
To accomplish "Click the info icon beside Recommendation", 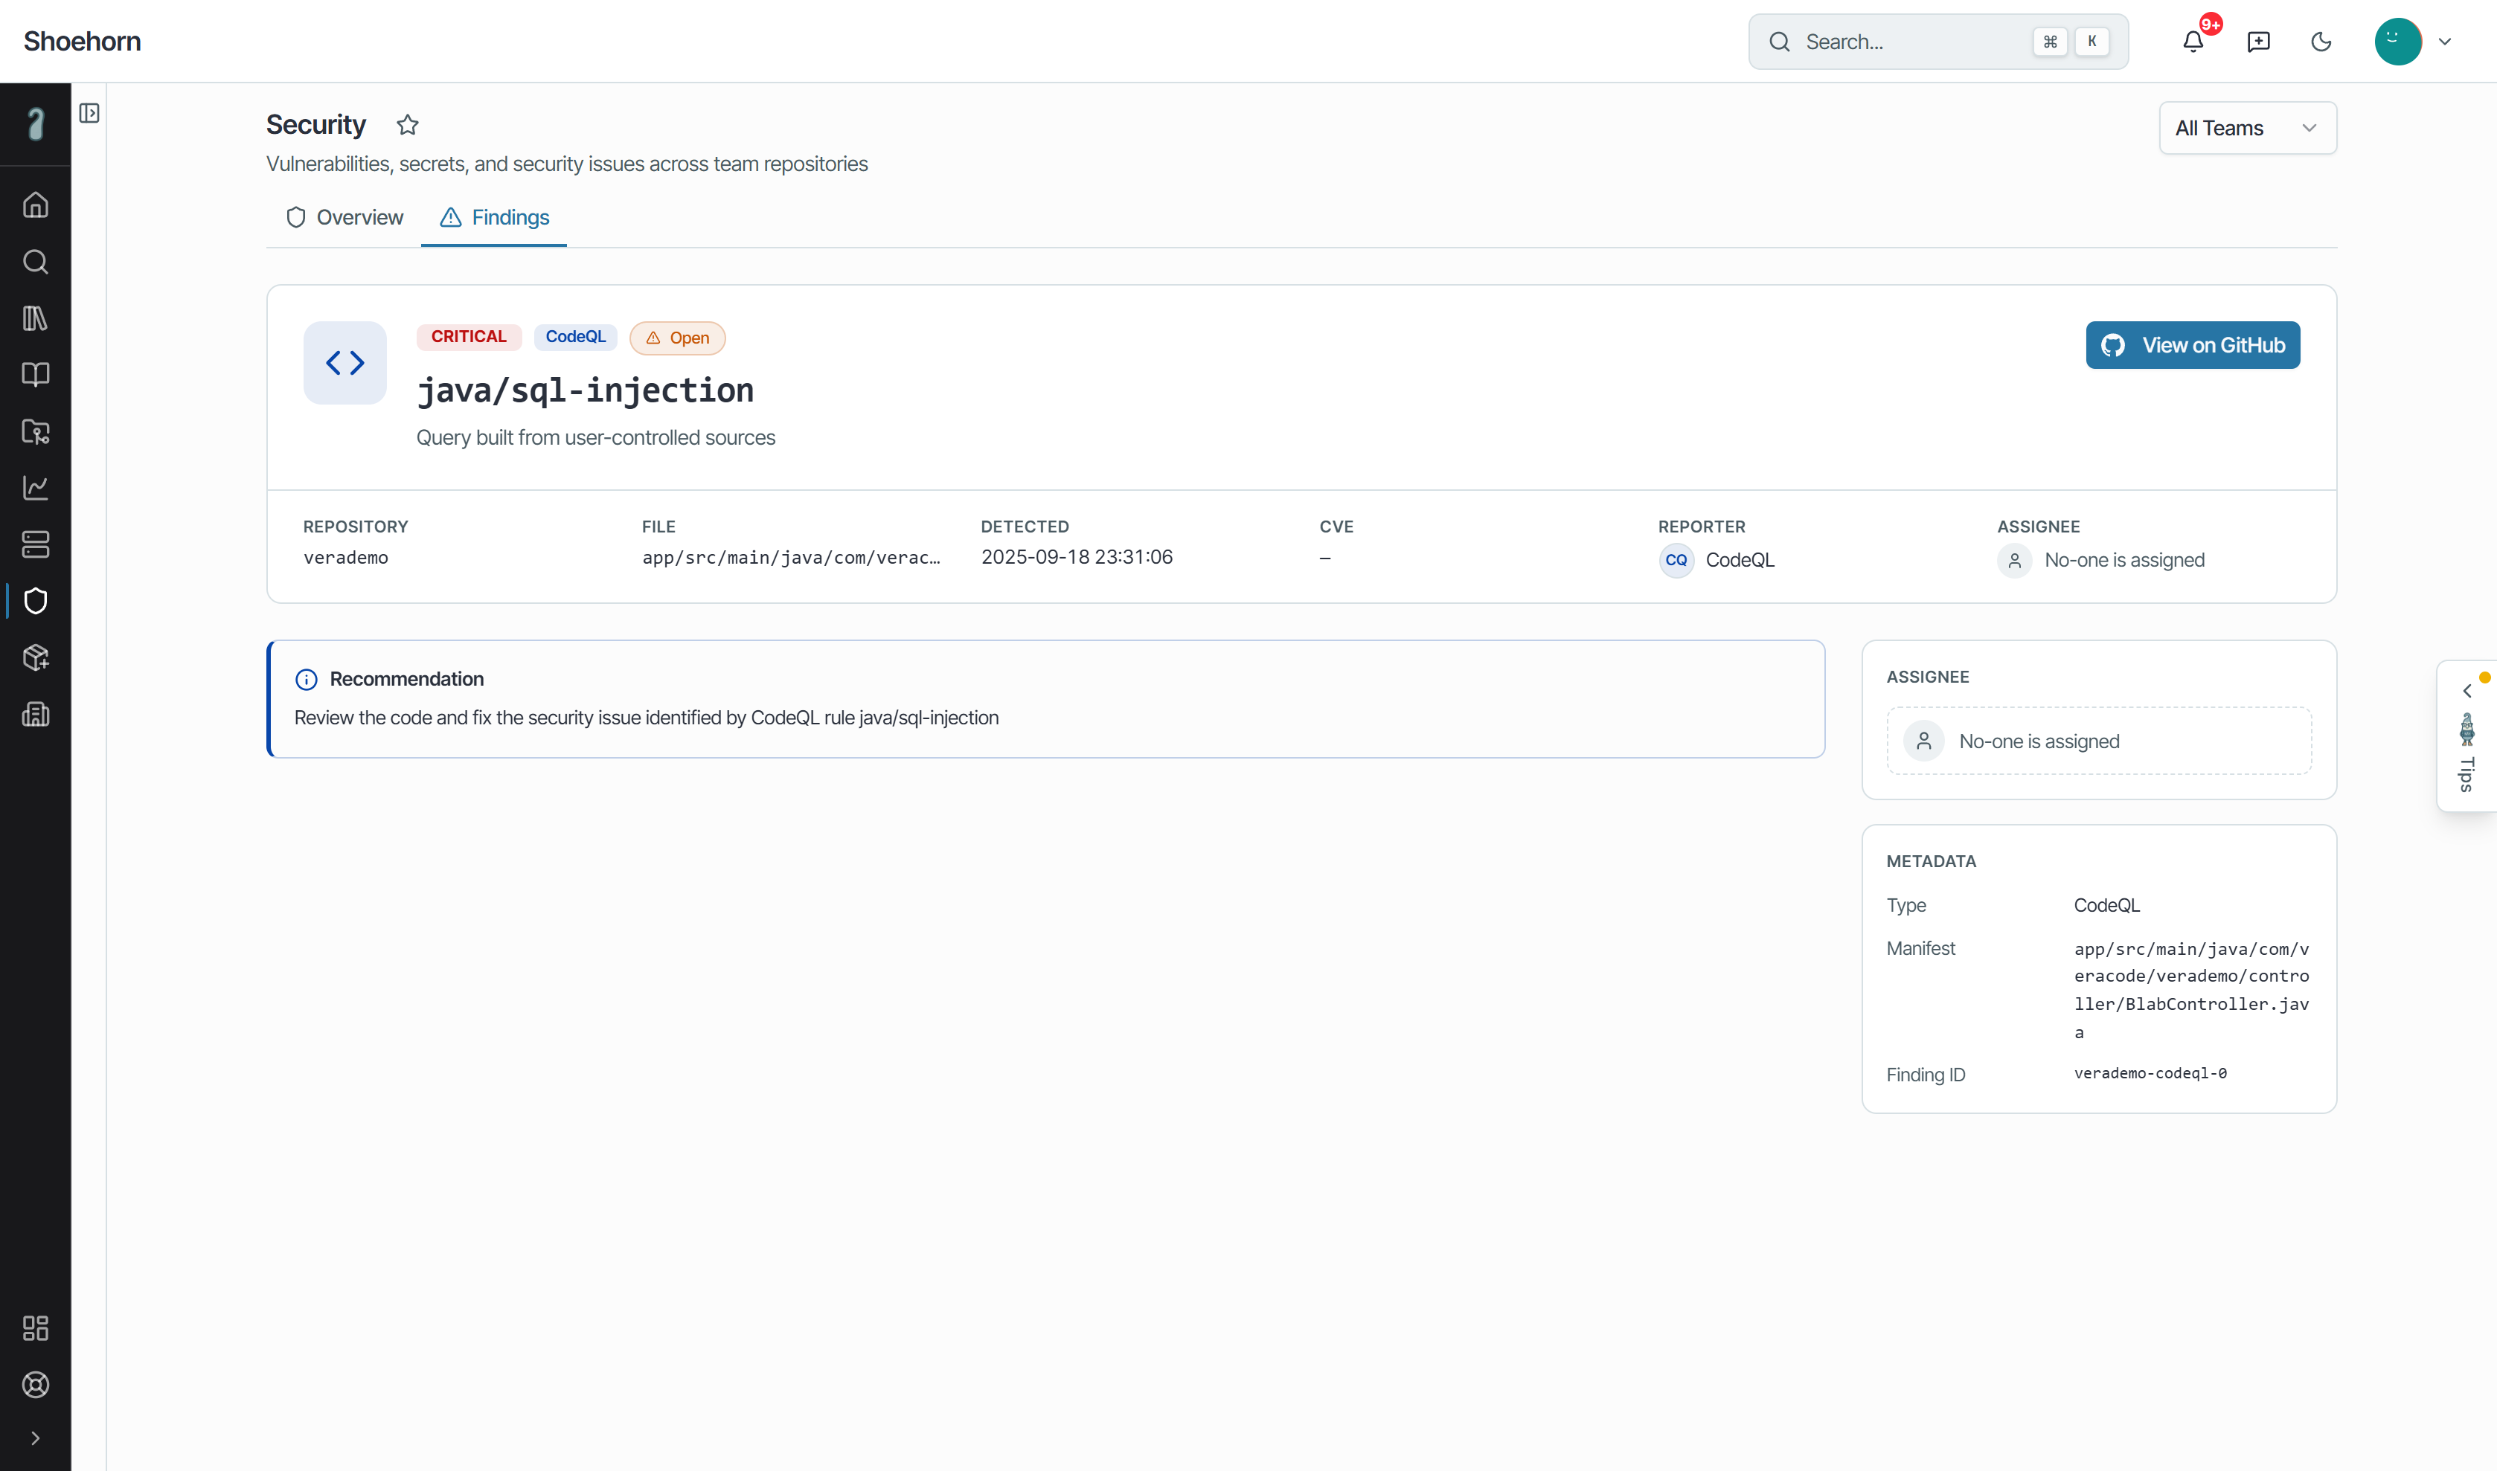I will click(x=307, y=680).
